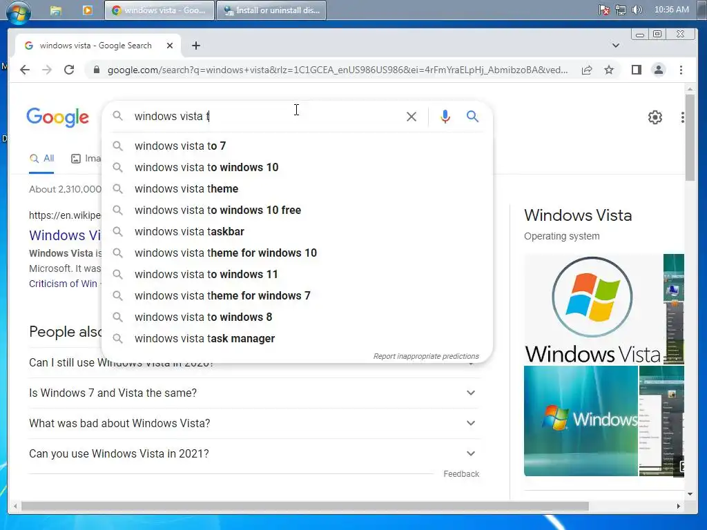
Task: Click the round Windows Vista logo image
Action: (592, 297)
